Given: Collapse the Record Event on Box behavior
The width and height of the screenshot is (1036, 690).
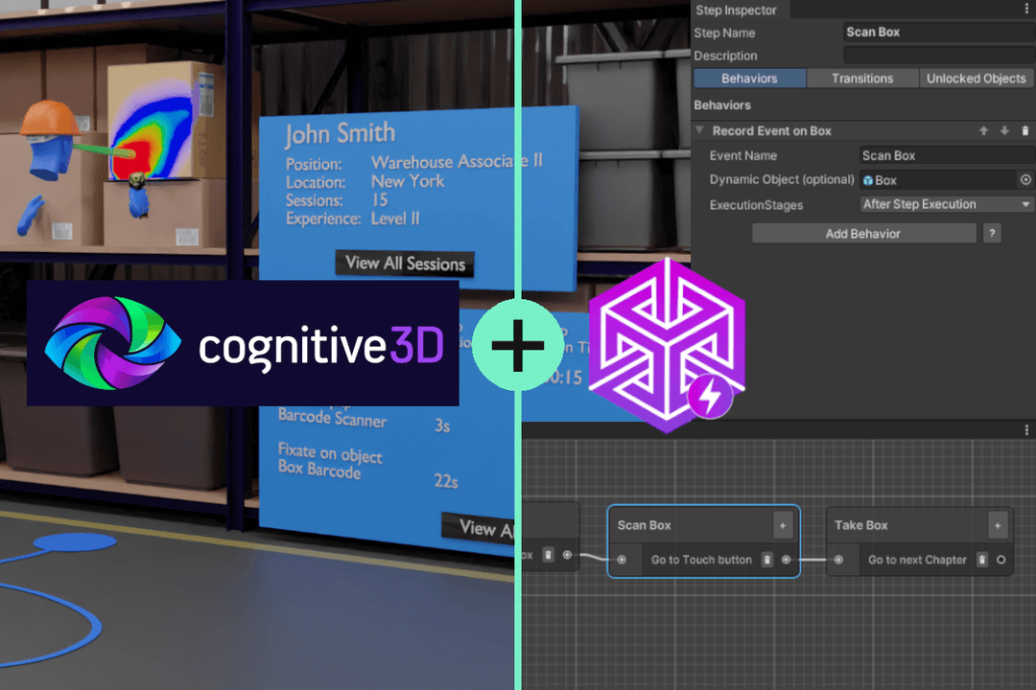Looking at the screenshot, I should click(698, 130).
